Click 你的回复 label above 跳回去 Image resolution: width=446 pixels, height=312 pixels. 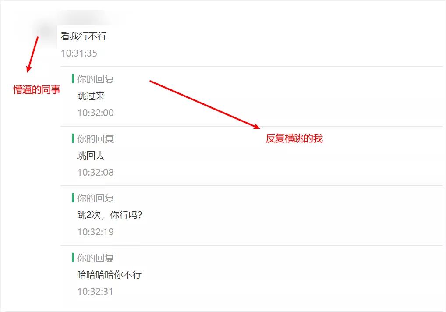coord(96,139)
